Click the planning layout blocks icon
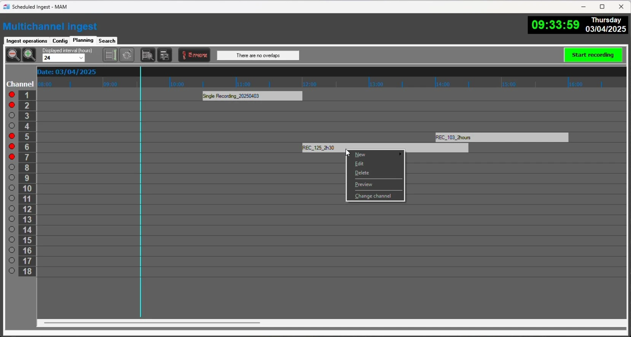Viewport: 631px width, 337px height. [x=164, y=55]
